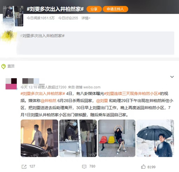Click the 微博 weibo.com source link
Viewport: 179px width, 172px height.
coord(88,87)
